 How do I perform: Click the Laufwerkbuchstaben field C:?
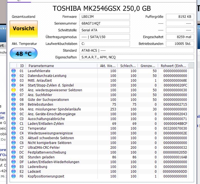click(x=105, y=44)
